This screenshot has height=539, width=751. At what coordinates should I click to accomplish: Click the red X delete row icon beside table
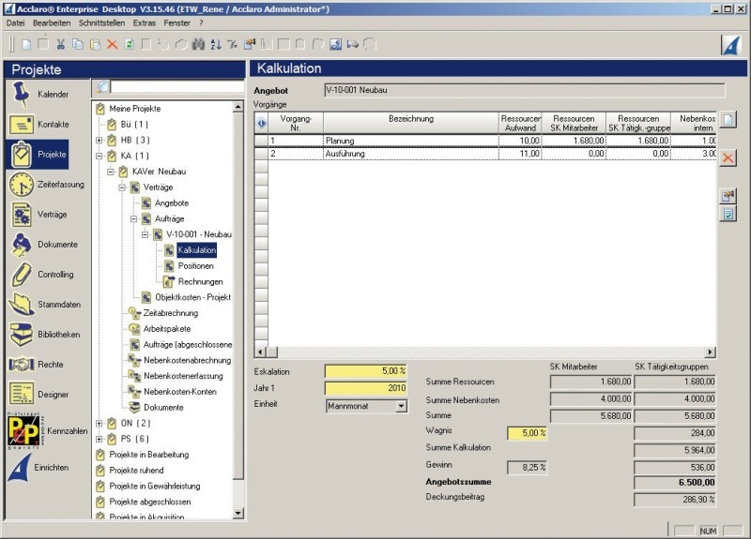pyautogui.click(x=728, y=158)
